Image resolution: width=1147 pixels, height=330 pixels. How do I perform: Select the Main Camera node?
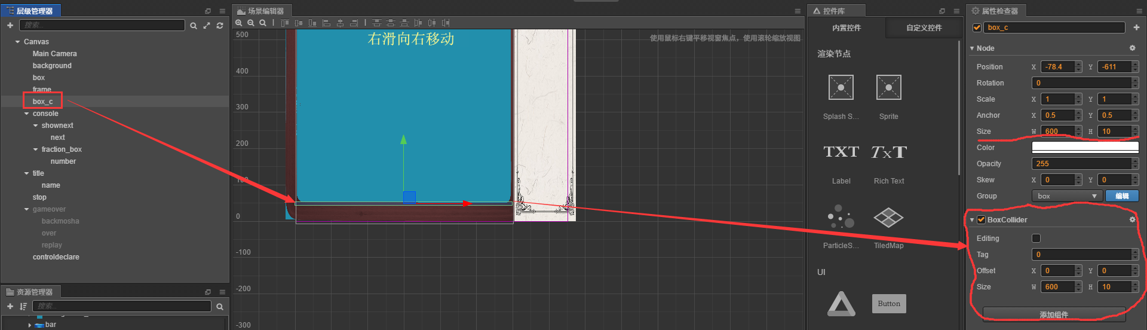click(54, 54)
